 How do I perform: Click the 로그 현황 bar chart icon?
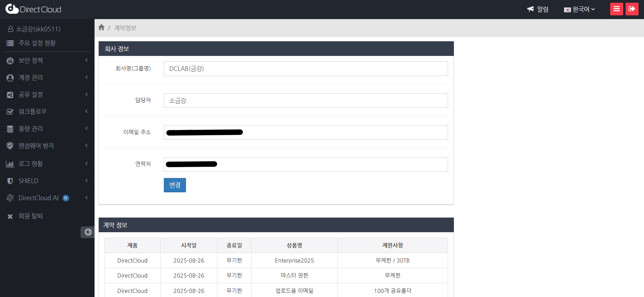10,164
